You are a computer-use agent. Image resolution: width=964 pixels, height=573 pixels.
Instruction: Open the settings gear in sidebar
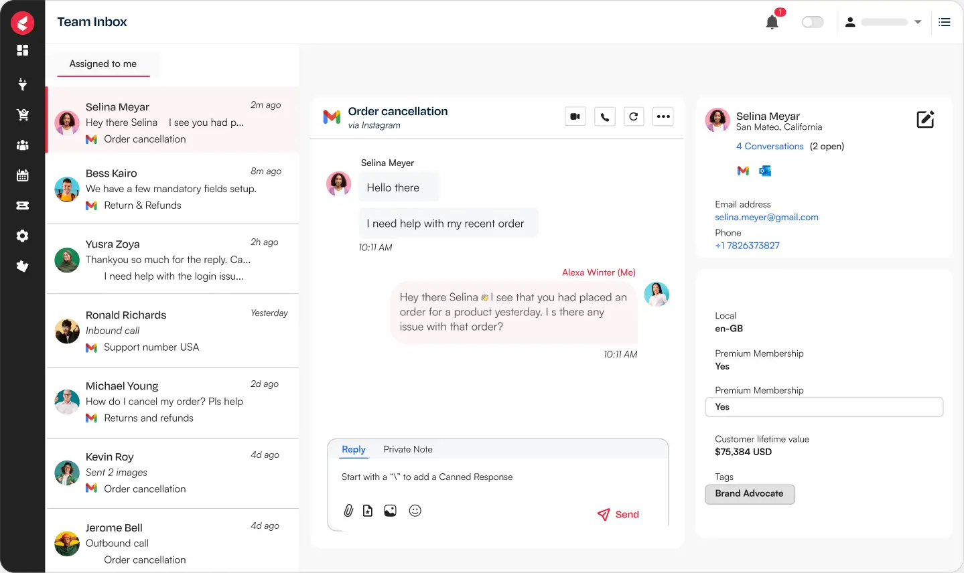[x=23, y=236]
